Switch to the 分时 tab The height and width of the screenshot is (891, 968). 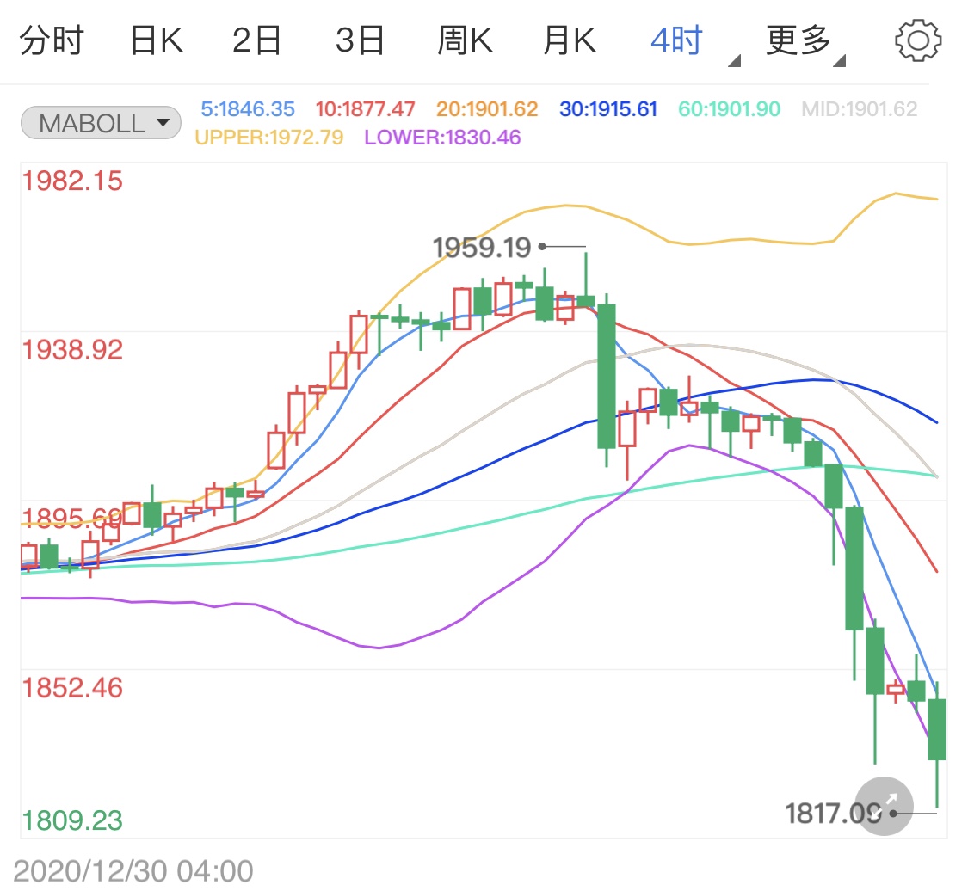(x=52, y=40)
